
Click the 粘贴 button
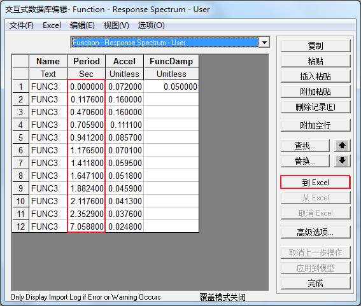point(315,61)
